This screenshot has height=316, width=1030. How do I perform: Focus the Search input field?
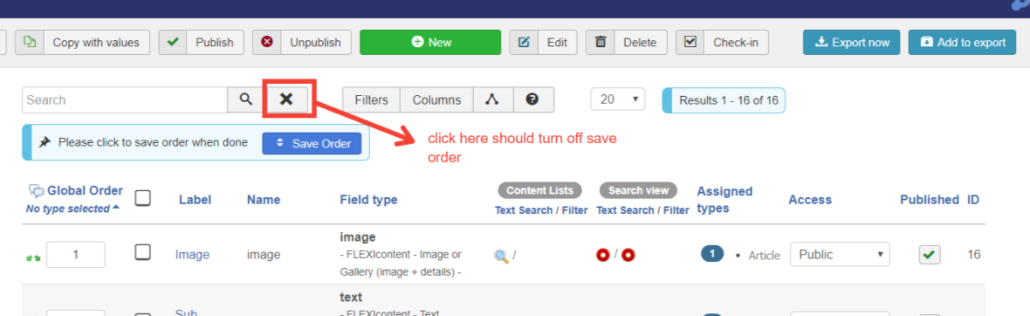pos(124,99)
